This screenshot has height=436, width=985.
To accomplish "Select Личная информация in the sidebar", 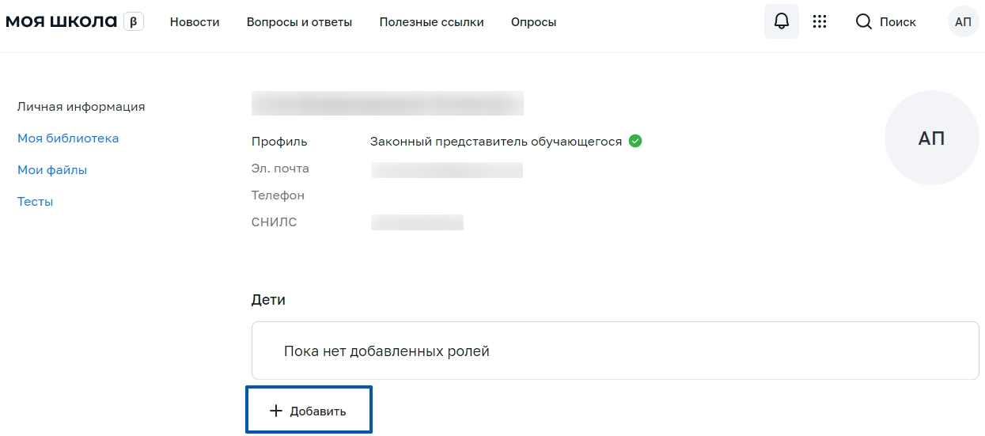I will (x=81, y=107).
